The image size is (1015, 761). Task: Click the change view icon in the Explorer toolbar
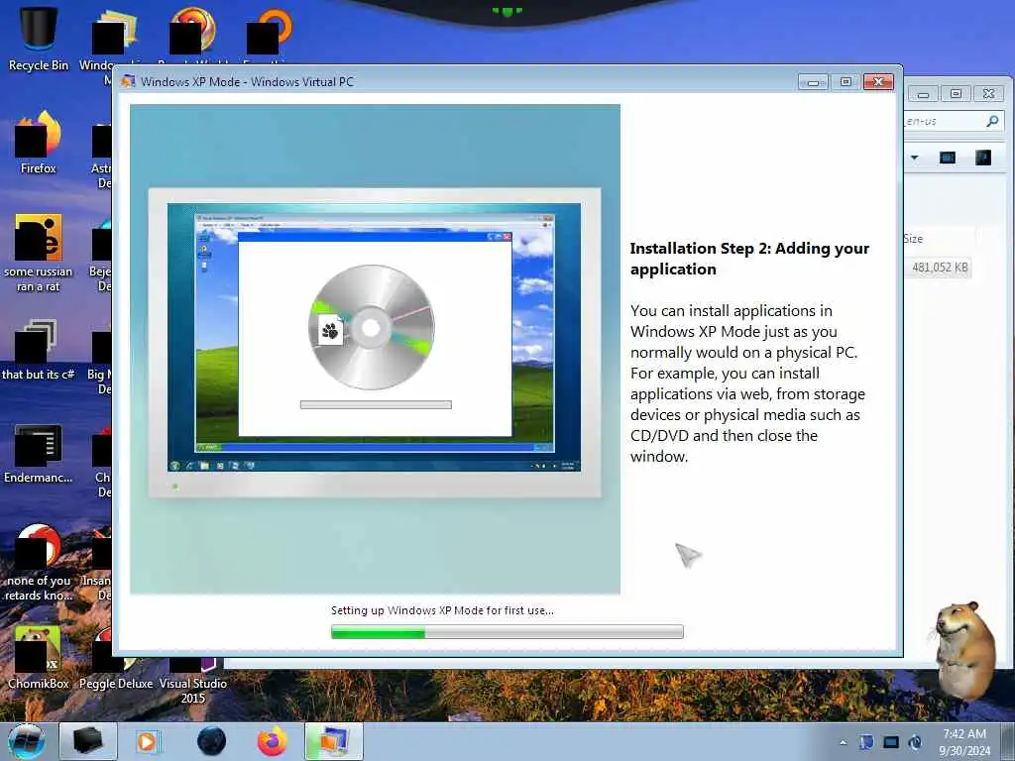(948, 158)
